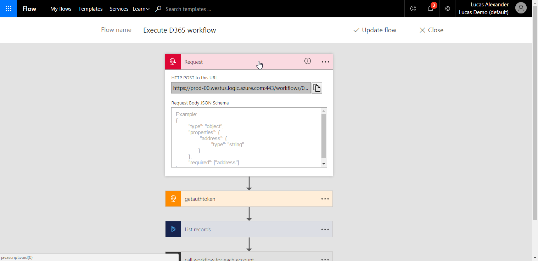
Task: Expand call workflow for each account step
Action: 249,256
